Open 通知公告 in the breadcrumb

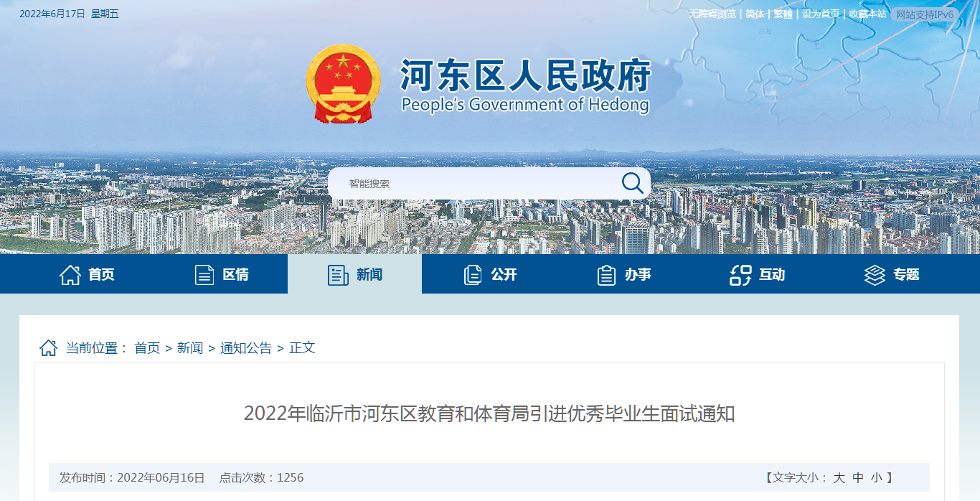click(x=246, y=348)
